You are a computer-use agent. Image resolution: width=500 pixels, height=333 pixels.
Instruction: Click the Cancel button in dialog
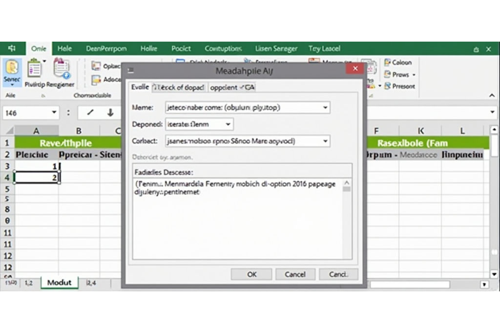(x=295, y=274)
